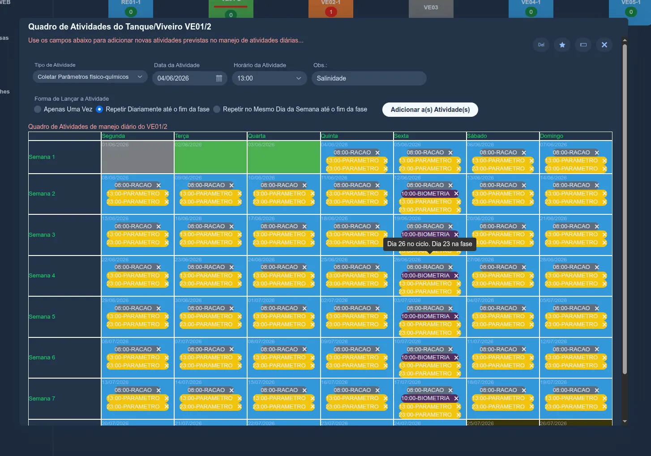Screen dimensions: 651x456
Task: Remove 13:00-PARAMETRO on 17/06/2026
Action: pos(313,234)
